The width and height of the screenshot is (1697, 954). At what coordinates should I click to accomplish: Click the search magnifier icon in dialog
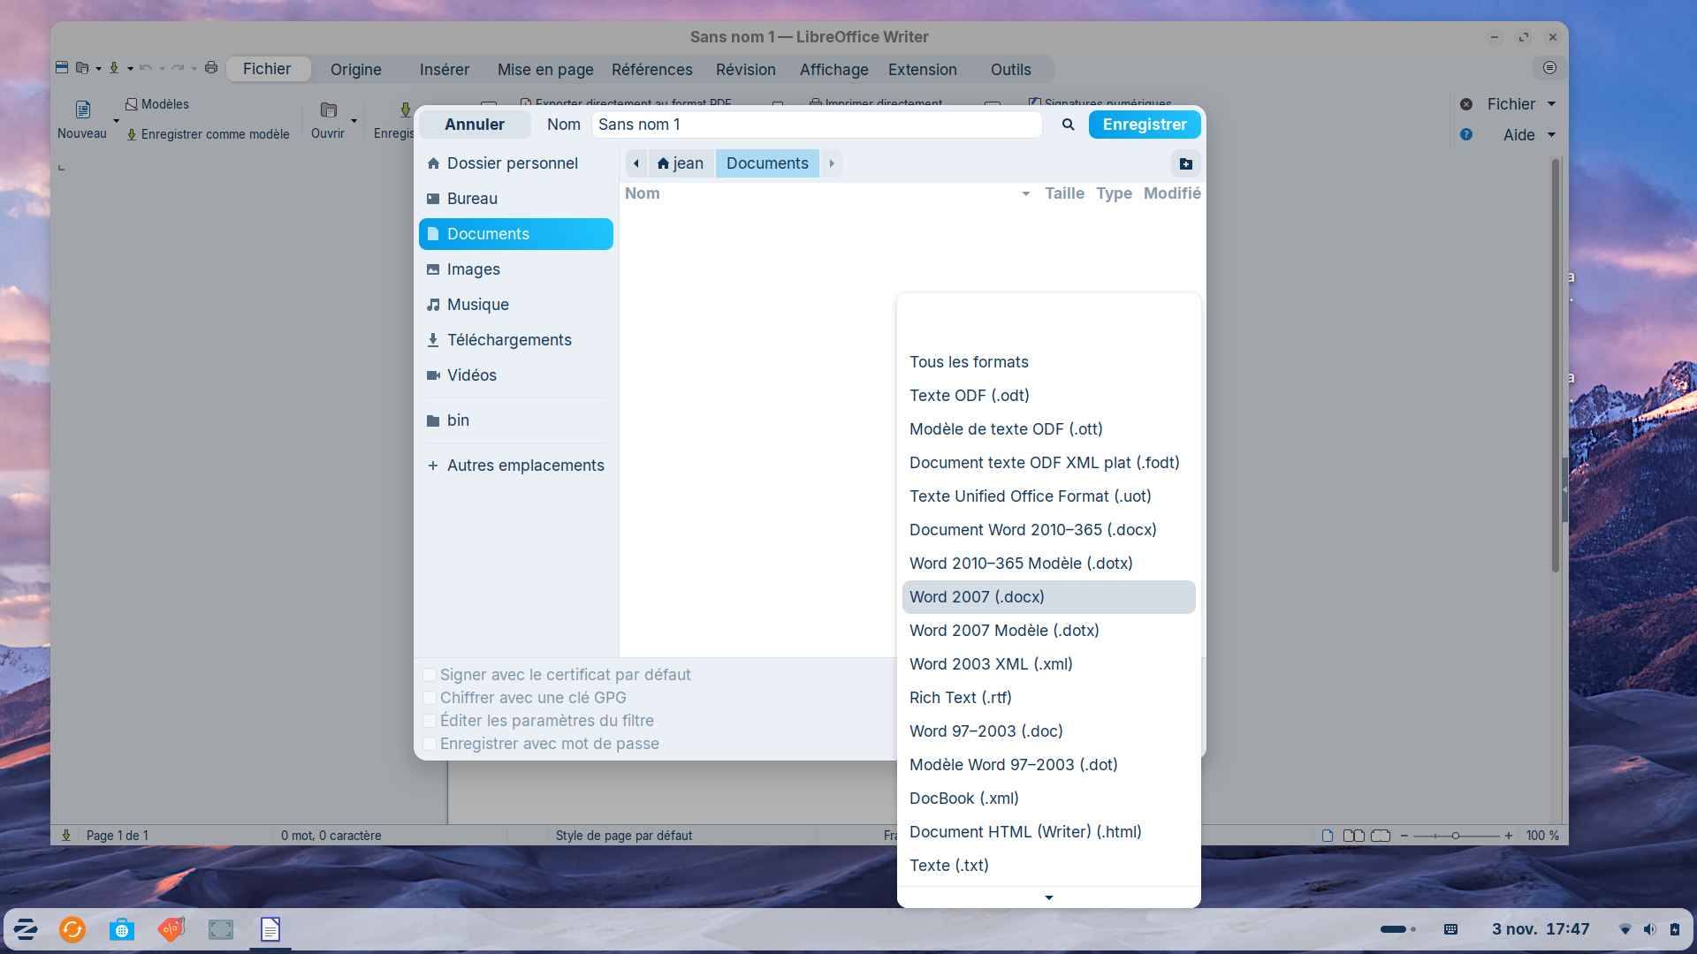coord(1068,125)
